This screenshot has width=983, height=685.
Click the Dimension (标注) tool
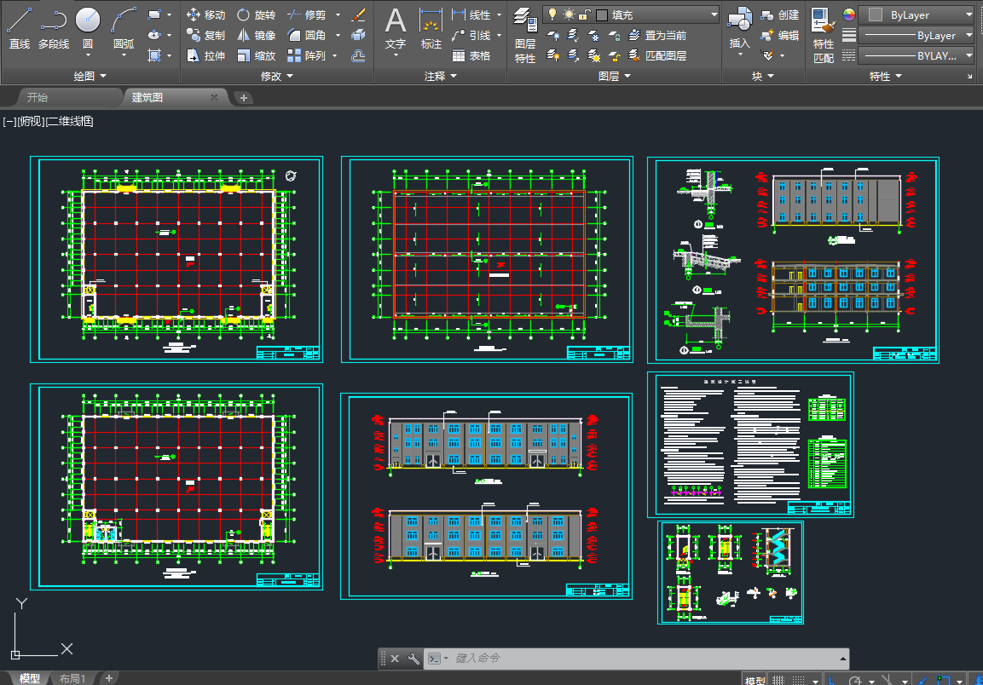431,28
